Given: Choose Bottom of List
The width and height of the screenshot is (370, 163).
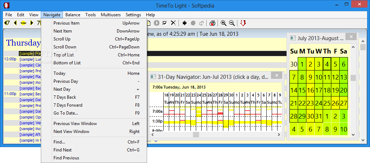Looking at the screenshot, I should (x=94, y=63).
